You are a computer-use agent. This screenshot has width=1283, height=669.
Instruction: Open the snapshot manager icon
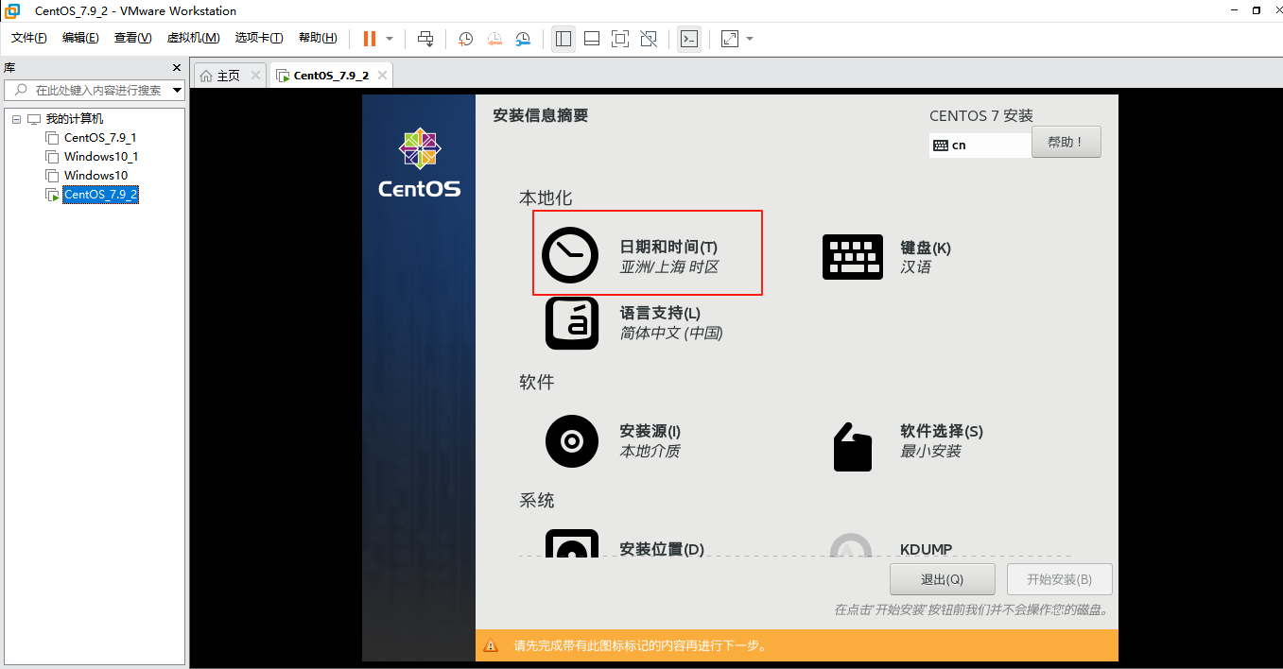[523, 39]
